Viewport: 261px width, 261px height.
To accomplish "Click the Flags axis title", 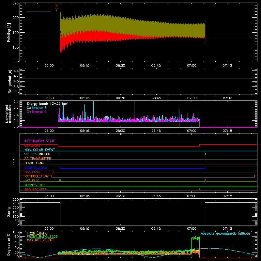I will pos(13,163).
